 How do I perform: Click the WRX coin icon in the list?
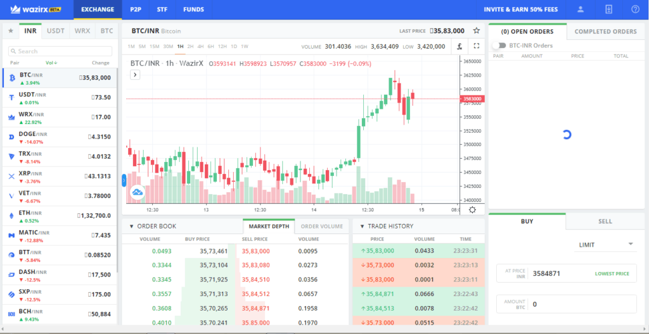coord(11,118)
